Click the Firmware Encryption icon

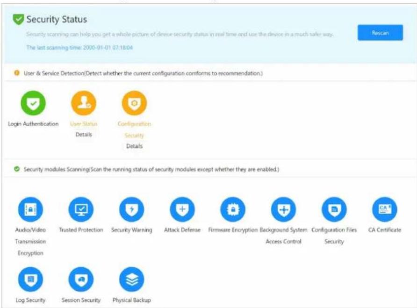click(233, 209)
